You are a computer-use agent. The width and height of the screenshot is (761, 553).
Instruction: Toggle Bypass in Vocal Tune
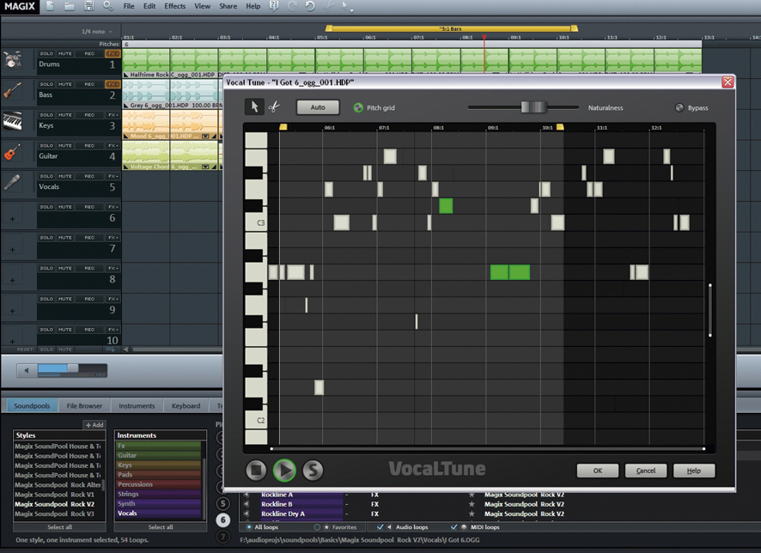click(x=679, y=107)
